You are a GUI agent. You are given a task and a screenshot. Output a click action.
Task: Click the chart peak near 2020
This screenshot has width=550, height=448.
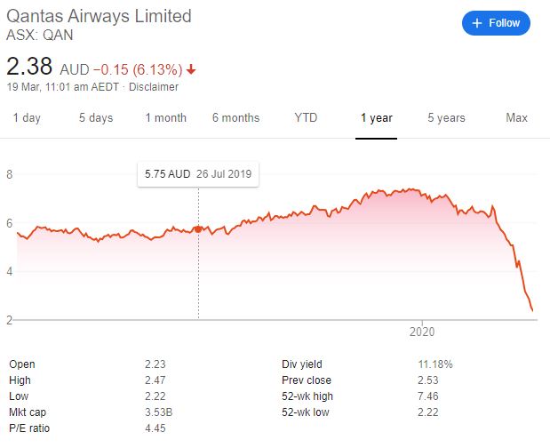pyautogui.click(x=411, y=189)
